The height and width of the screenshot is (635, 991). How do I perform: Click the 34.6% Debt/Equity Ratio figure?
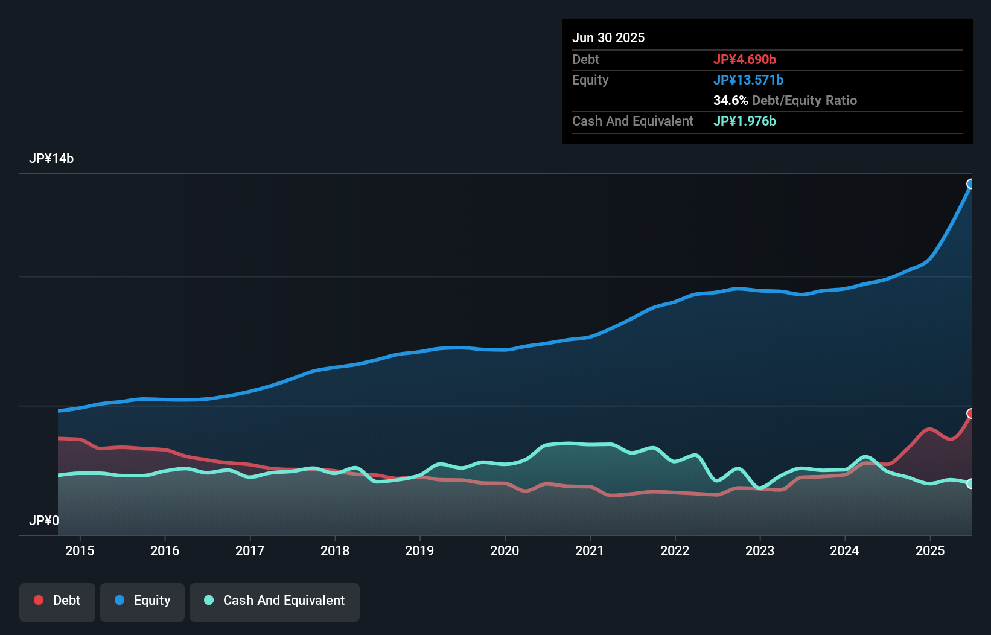729,100
